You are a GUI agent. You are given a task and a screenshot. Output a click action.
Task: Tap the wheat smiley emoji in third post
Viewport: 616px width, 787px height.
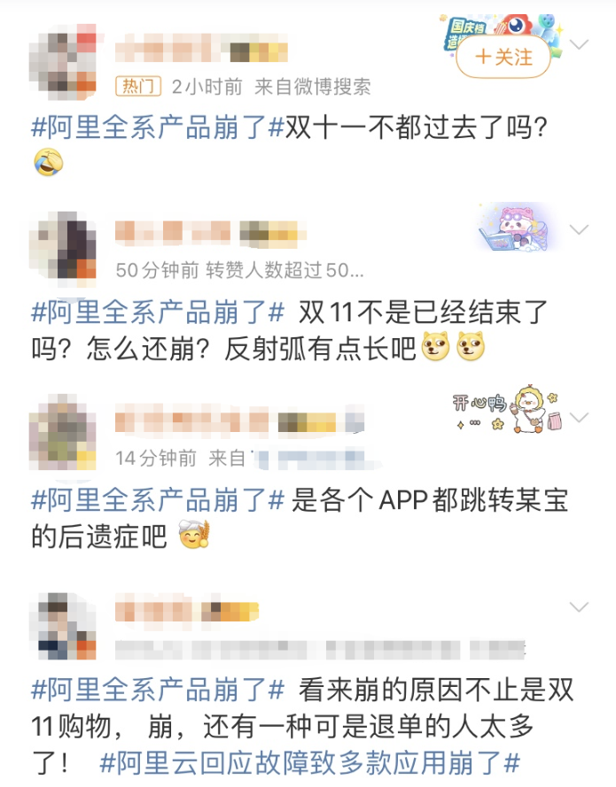[194, 535]
